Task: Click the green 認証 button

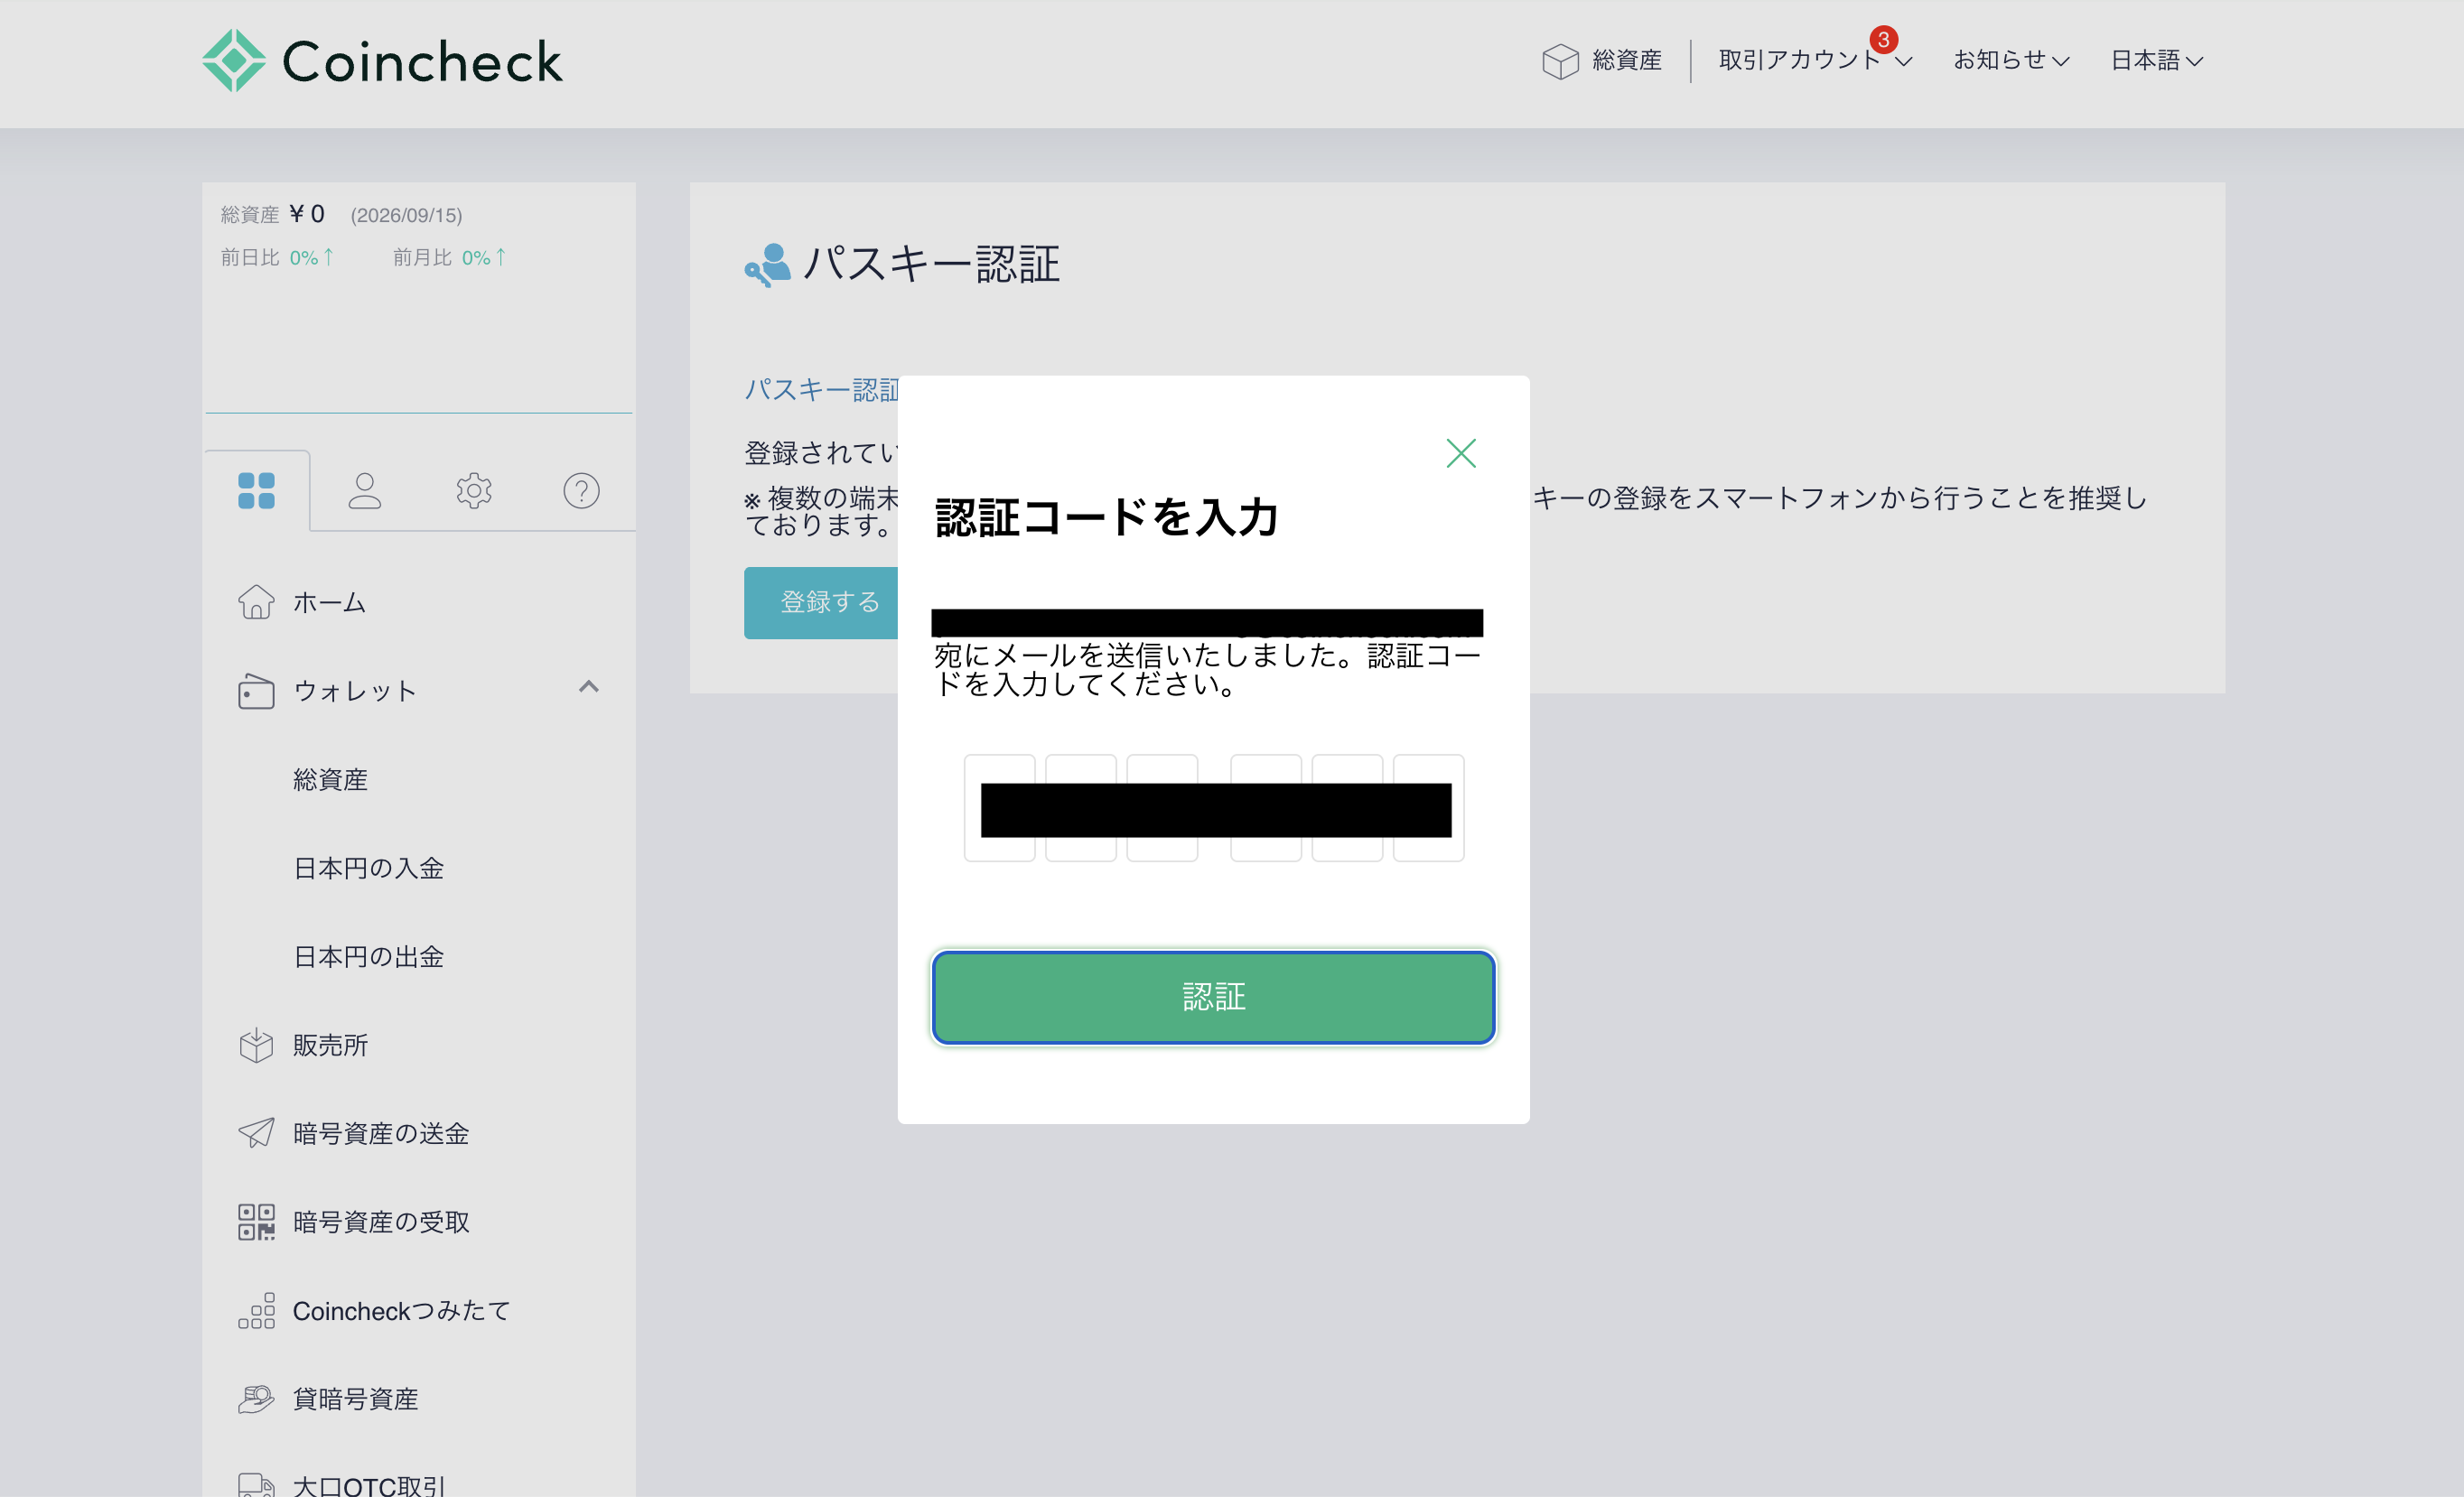Action: click(1213, 996)
